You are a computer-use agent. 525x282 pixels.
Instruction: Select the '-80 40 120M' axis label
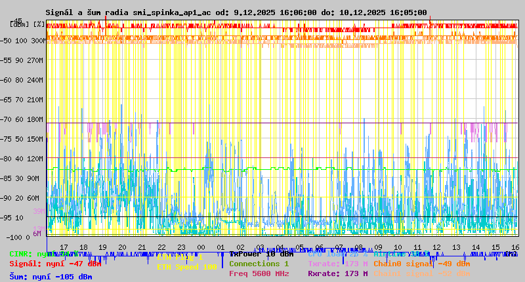tap(22, 159)
